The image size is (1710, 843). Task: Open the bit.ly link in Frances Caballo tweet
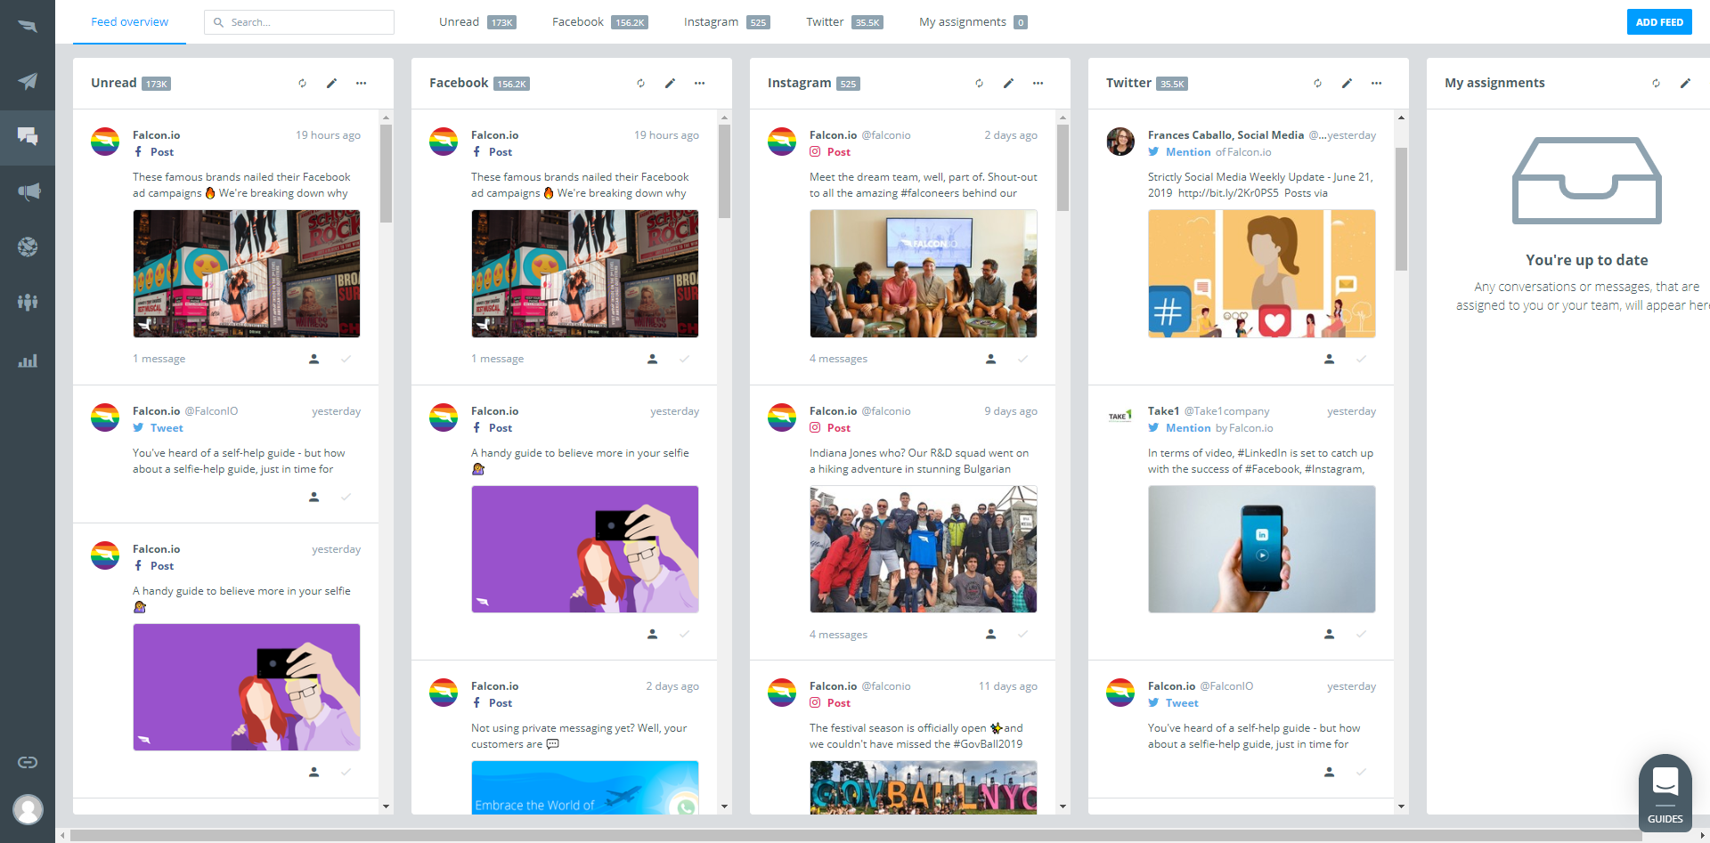[1228, 193]
